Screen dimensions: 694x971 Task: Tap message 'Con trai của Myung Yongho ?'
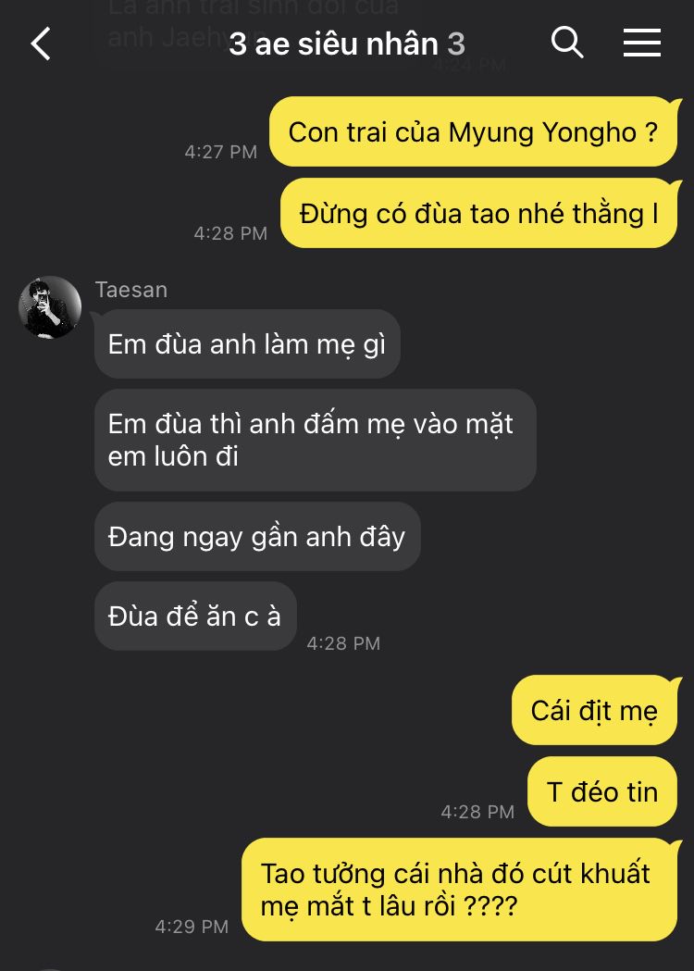point(474,131)
